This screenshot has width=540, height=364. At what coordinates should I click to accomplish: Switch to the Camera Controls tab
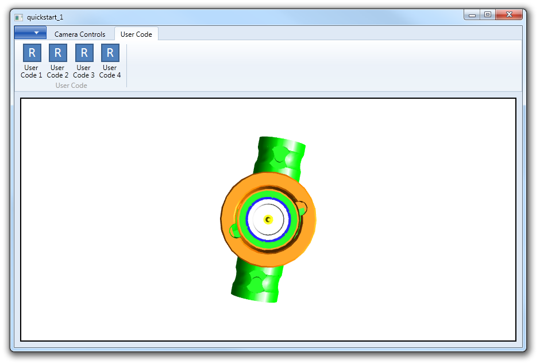coord(80,34)
